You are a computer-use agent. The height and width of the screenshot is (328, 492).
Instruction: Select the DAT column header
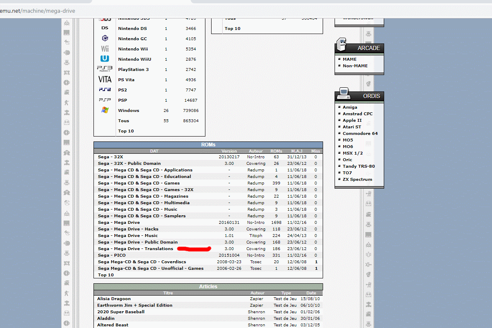pos(154,151)
